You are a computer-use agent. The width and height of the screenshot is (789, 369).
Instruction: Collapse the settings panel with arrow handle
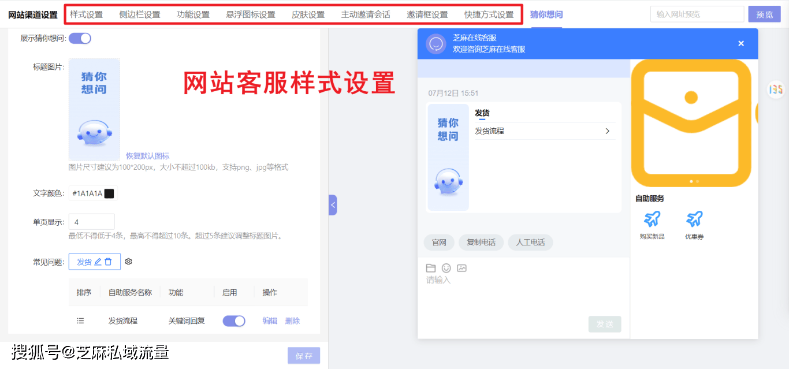[x=333, y=205]
